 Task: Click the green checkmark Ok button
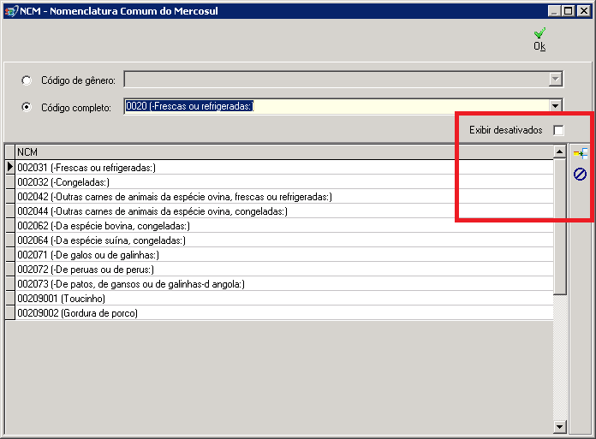(539, 39)
